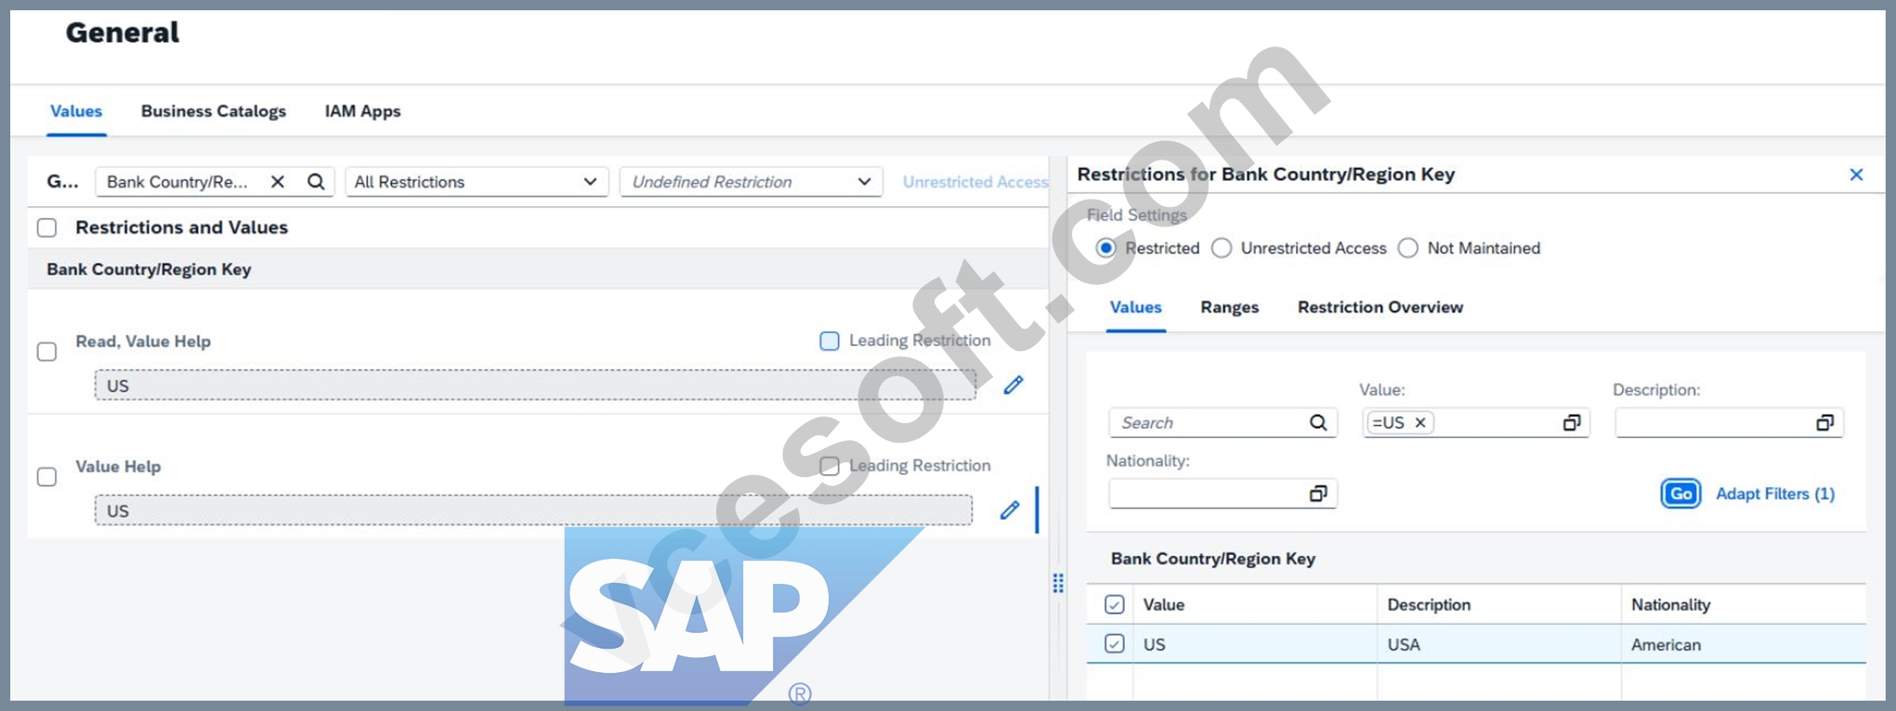Edit the Read, Value Help restriction with pencil
This screenshot has height=711, width=1896.
[1013, 385]
